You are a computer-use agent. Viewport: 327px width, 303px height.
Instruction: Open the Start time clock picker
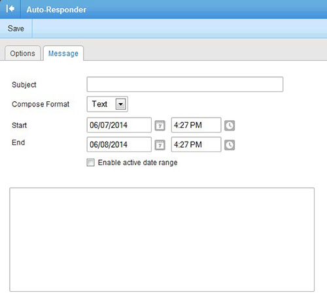click(230, 125)
